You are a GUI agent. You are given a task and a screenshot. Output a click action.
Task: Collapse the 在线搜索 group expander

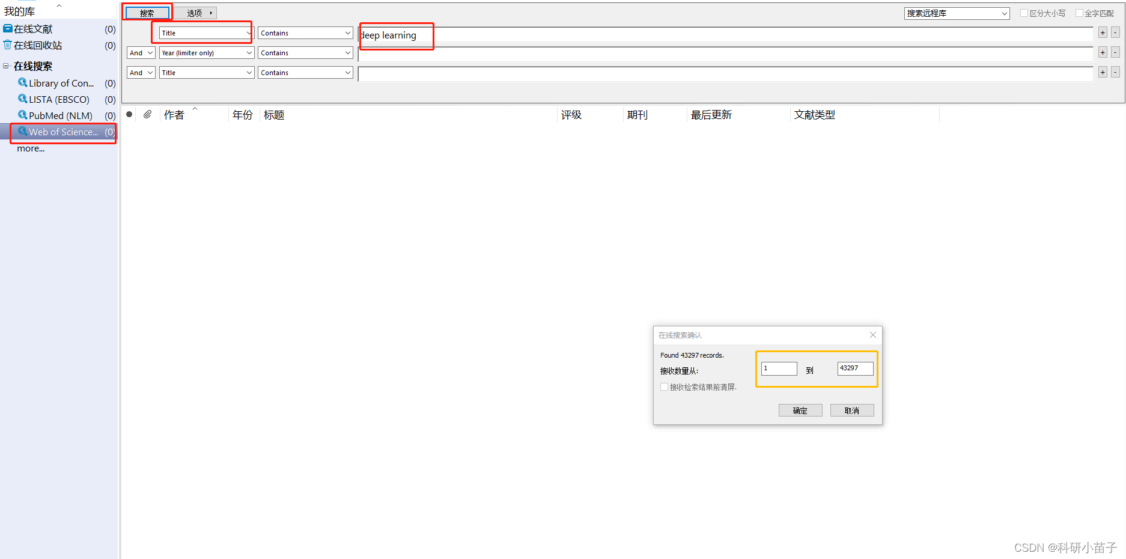(6, 66)
